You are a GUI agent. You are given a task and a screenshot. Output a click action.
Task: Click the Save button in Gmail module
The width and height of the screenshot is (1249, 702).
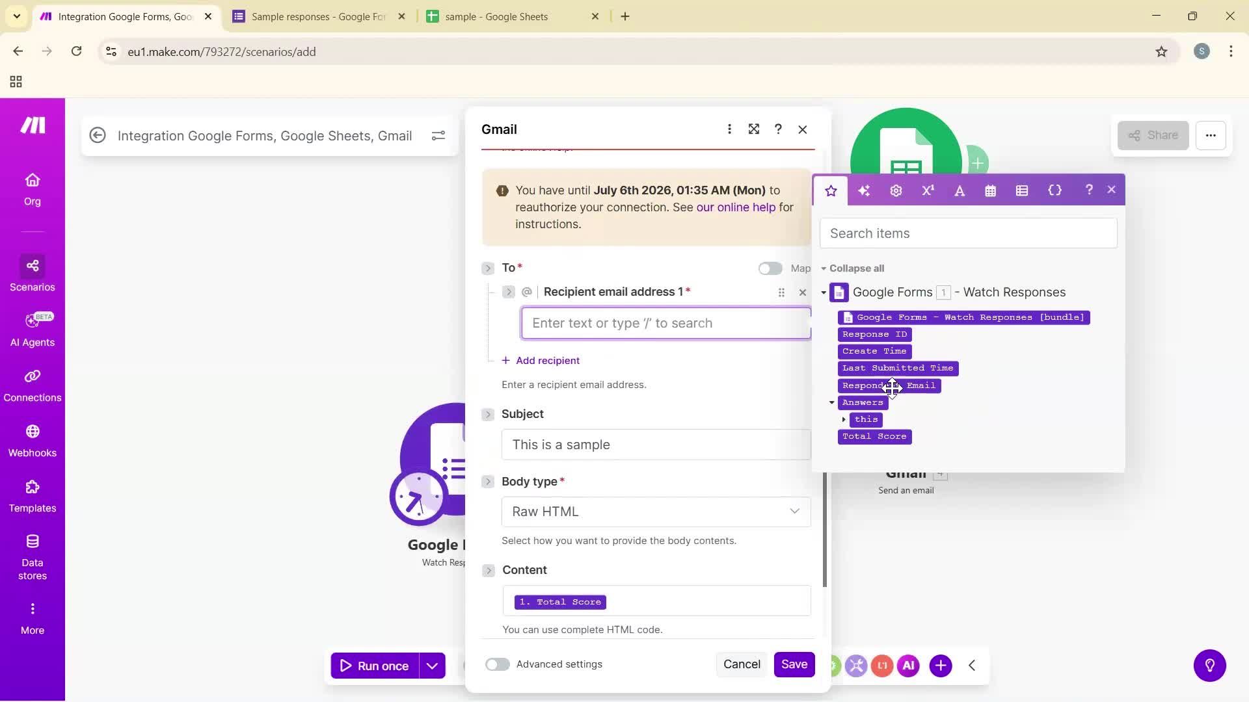(x=794, y=664)
